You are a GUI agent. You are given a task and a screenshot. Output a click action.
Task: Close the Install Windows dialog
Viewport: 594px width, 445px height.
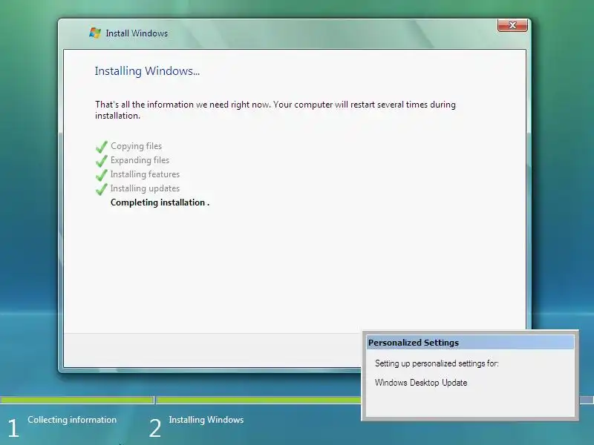tap(512, 26)
